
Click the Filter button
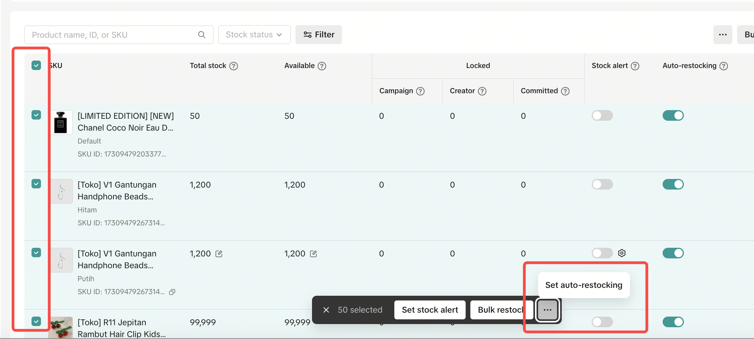pos(319,35)
